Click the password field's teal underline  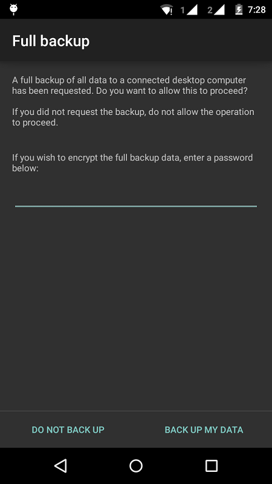point(136,206)
